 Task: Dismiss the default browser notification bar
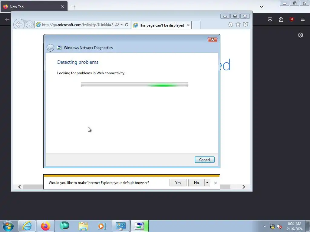(216, 183)
